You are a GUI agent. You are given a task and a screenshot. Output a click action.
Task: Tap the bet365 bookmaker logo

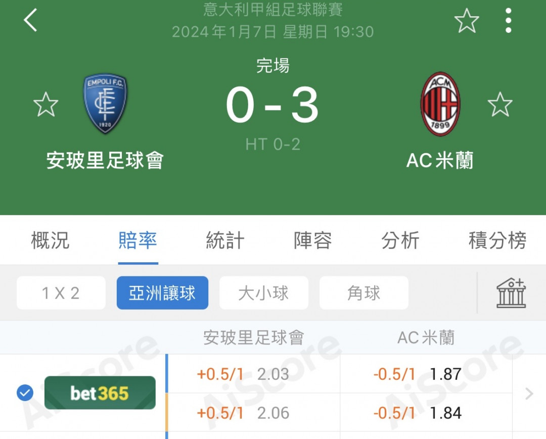click(x=100, y=393)
